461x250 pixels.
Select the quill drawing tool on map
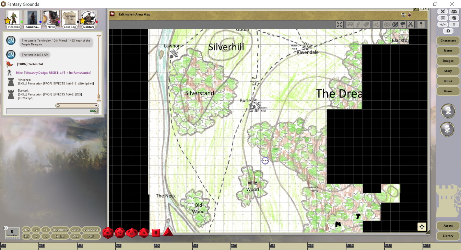pos(358,24)
